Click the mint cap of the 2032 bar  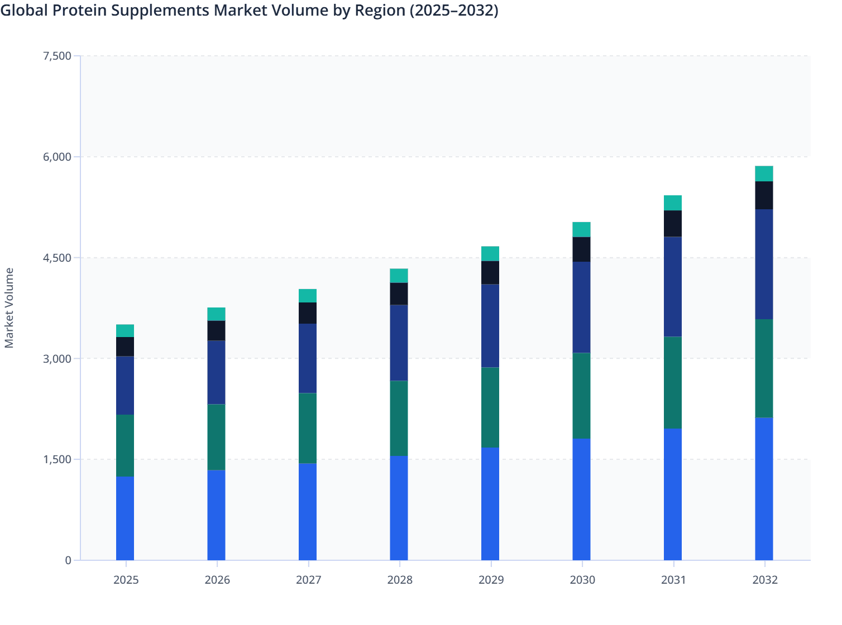[765, 173]
